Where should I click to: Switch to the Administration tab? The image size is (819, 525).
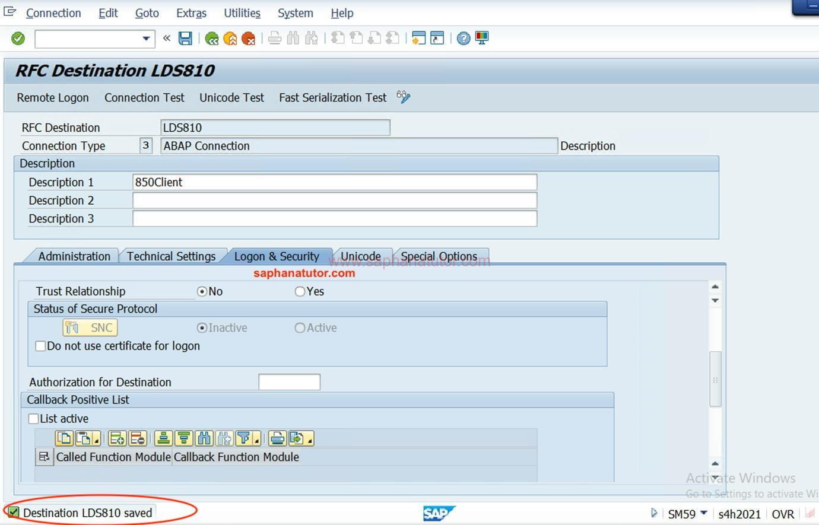74,256
